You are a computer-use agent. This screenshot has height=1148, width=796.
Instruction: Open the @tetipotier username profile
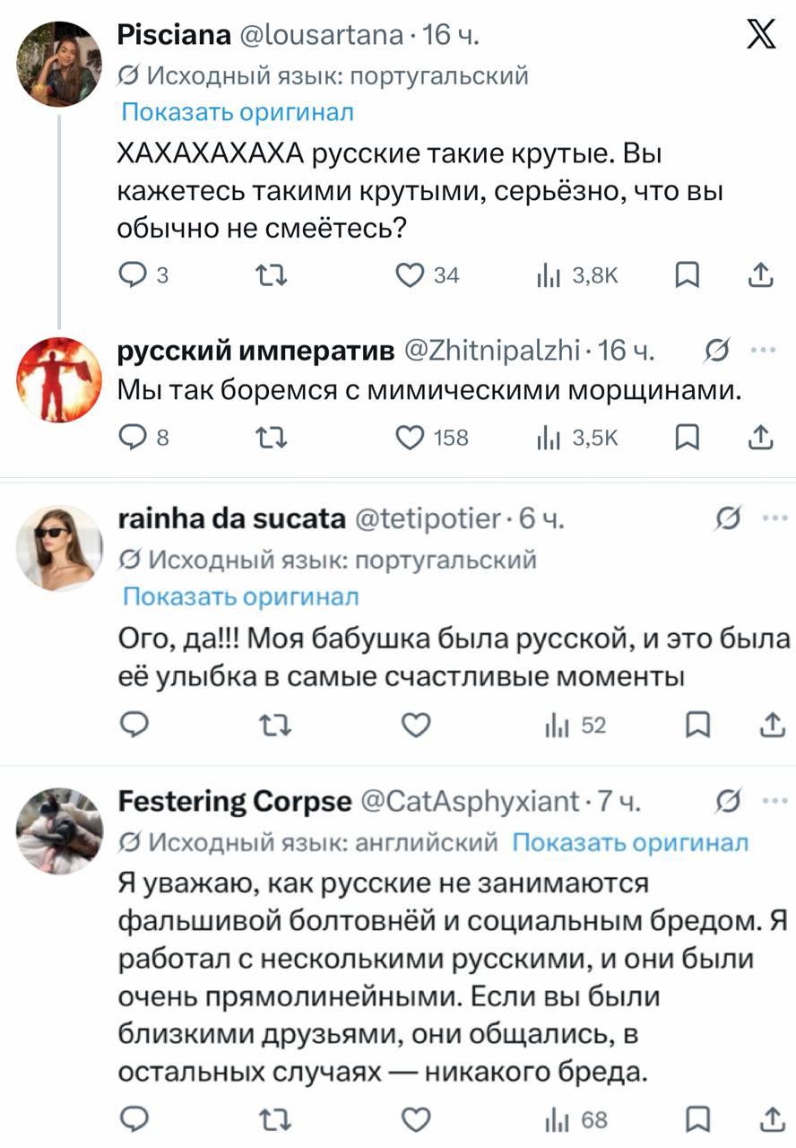click(428, 518)
